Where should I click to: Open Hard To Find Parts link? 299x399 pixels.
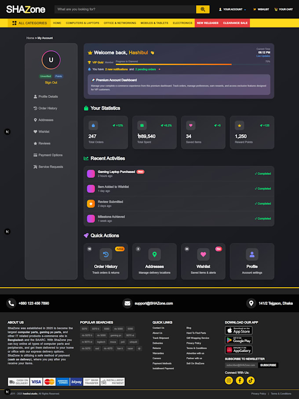click(x=196, y=333)
